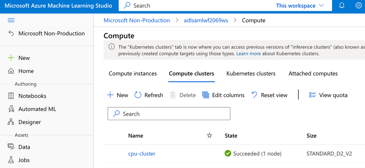Click the Refresh toolbar icon

point(138,95)
